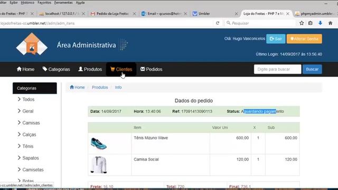Select Todos in the Categorias sidebar

[28, 99]
